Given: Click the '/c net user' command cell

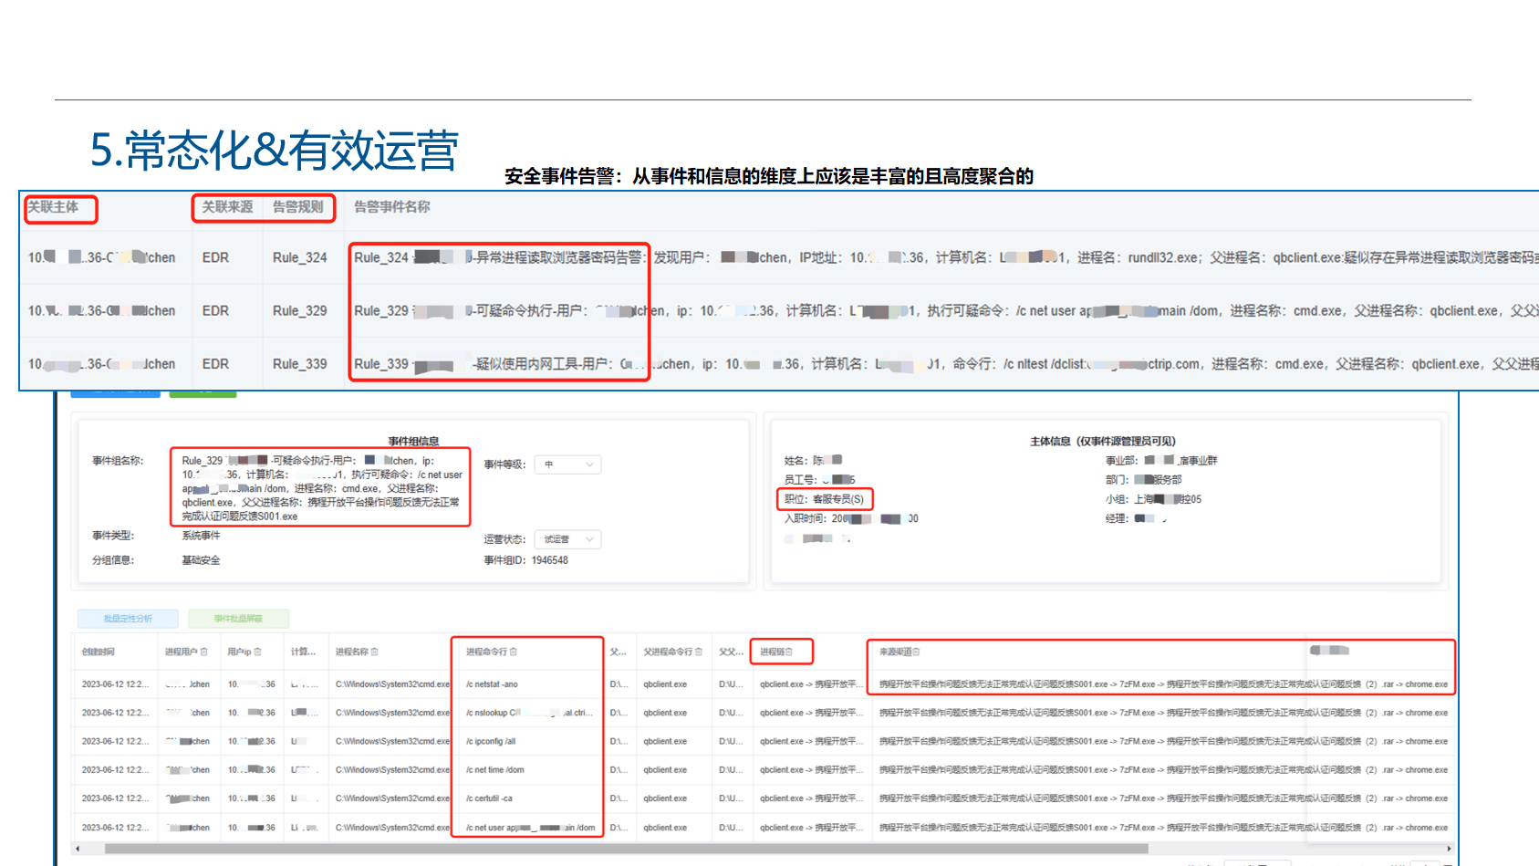Looking at the screenshot, I should [530, 828].
